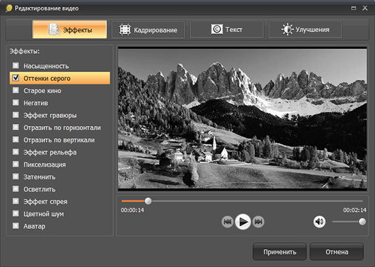
Task: Check the Осветлить checkbox
Action: (16, 189)
